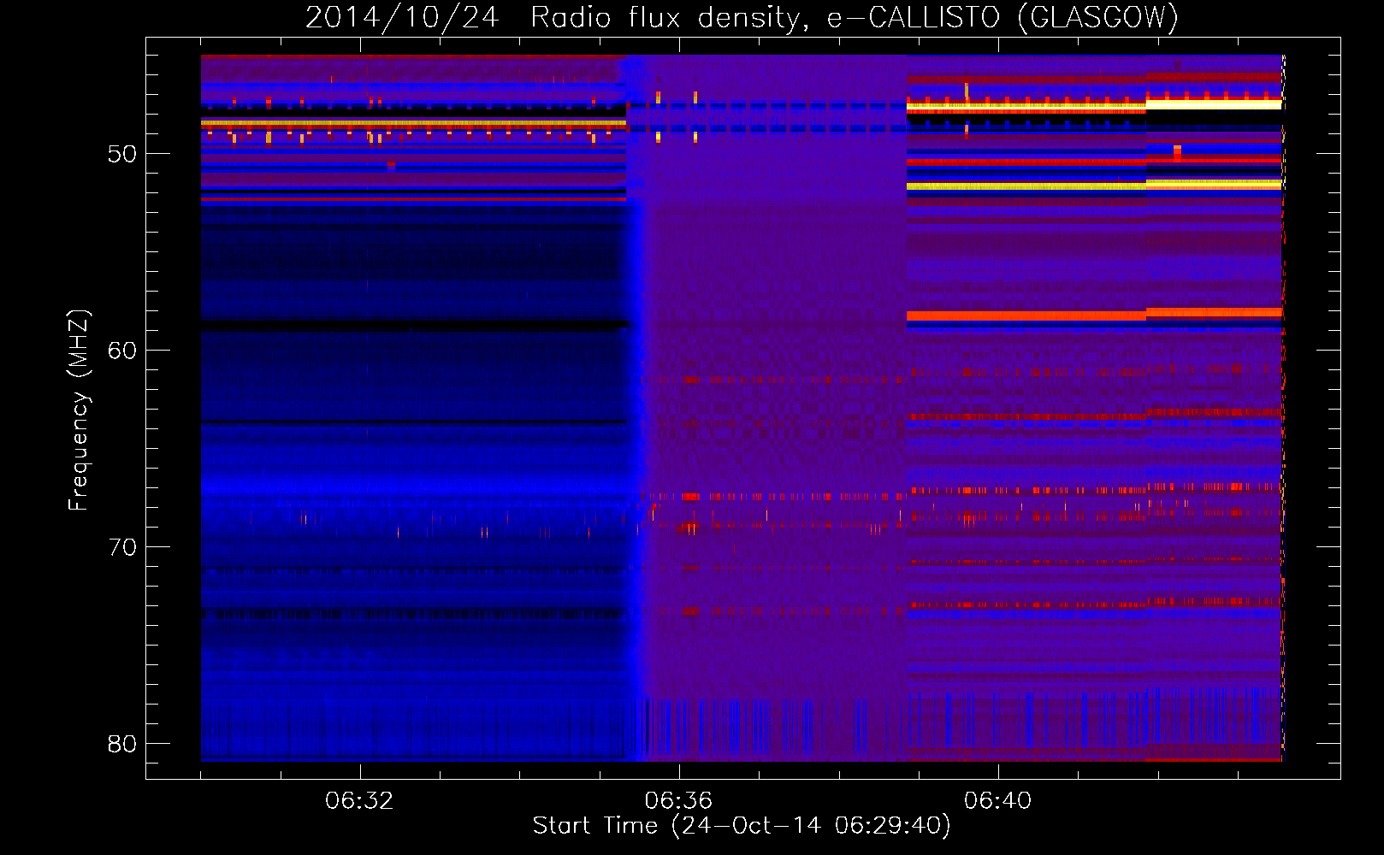Click the 50 frequency tick label
Viewport: 1384px width, 855px height.
point(122,154)
